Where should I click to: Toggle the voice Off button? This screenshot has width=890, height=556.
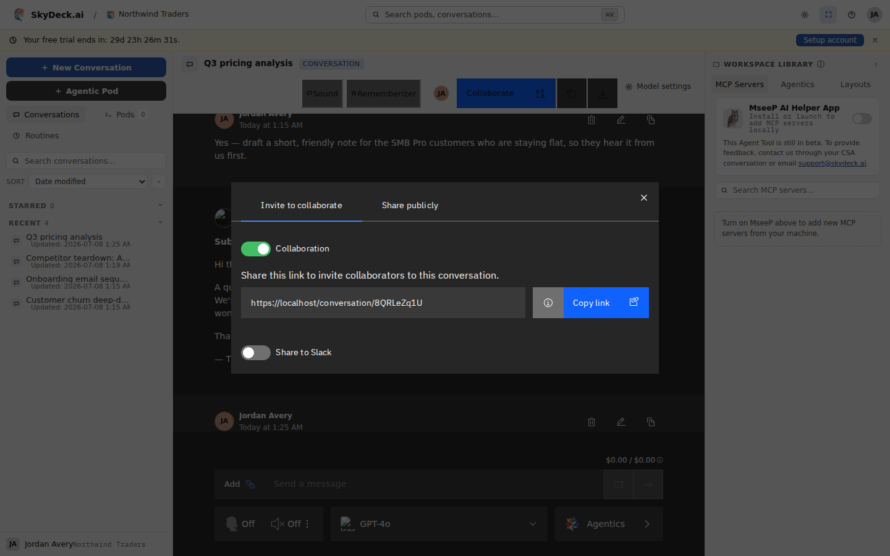point(240,524)
